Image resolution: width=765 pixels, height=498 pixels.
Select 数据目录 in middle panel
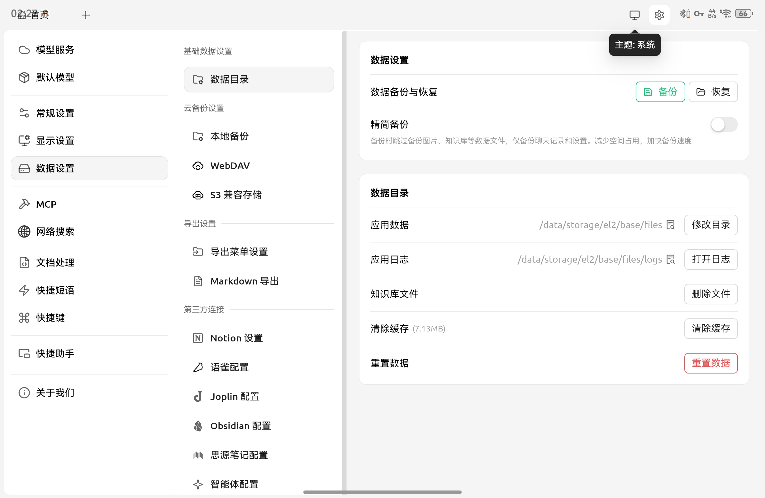(259, 79)
